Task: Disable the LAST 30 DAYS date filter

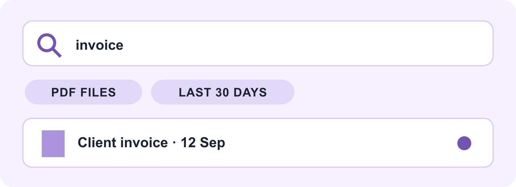Action: pos(223,92)
